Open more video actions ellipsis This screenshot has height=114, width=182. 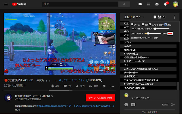coord(112,86)
